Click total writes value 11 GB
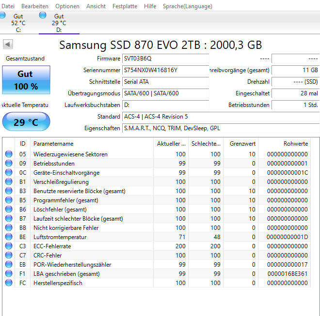Image resolution: width=320 pixels, height=316 pixels. 295,70
